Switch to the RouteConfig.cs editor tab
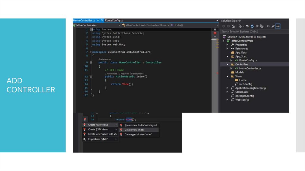 (x=114, y=21)
